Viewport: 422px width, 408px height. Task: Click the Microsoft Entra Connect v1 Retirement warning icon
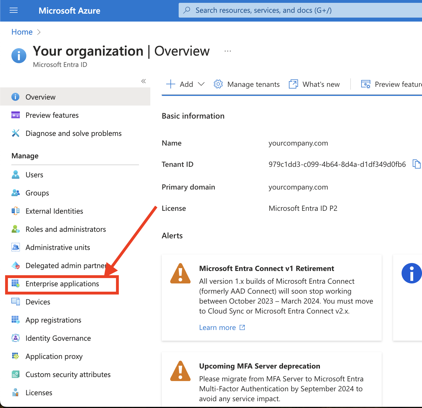click(x=180, y=274)
